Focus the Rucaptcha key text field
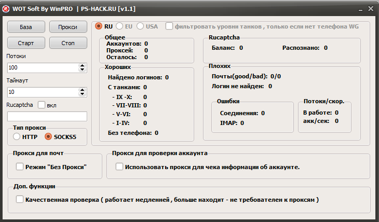379x222 pixels. coord(47,116)
